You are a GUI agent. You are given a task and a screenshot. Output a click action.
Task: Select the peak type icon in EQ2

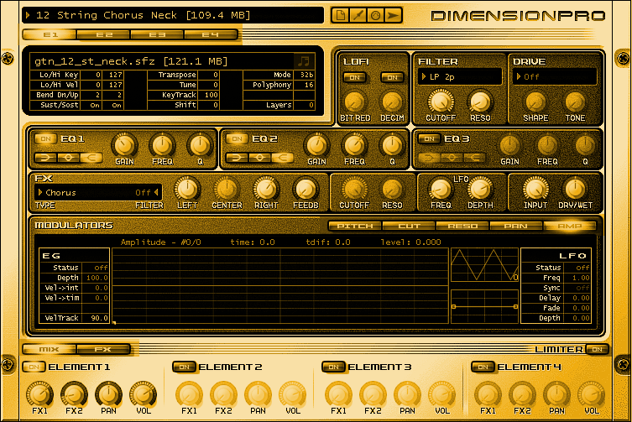pos(259,158)
